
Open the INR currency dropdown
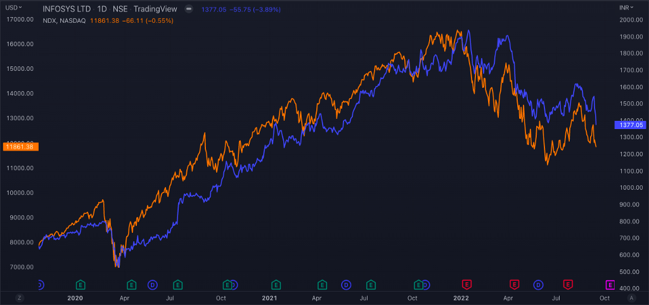(626, 8)
